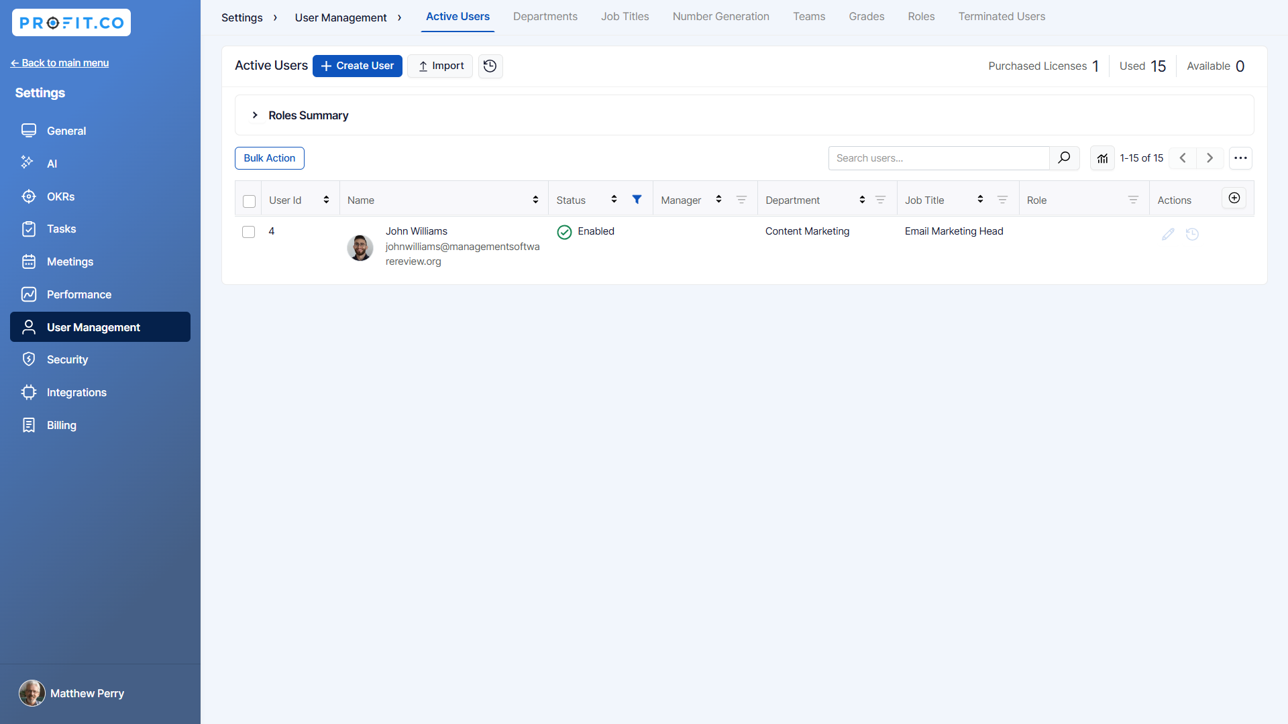The image size is (1288, 724).
Task: Open the Status column filter funnel
Action: pos(637,199)
